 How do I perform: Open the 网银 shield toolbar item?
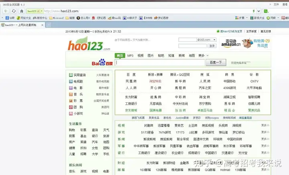pyautogui.click(x=271, y=18)
